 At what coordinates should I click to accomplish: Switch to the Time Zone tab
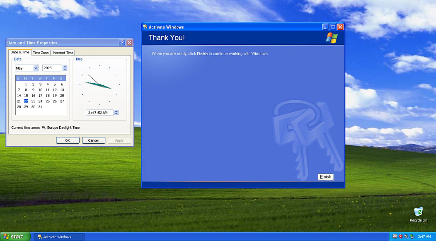[x=41, y=53]
